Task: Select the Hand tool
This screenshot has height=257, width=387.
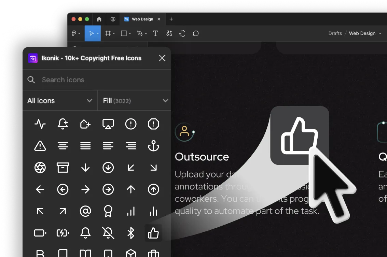Action: point(182,33)
